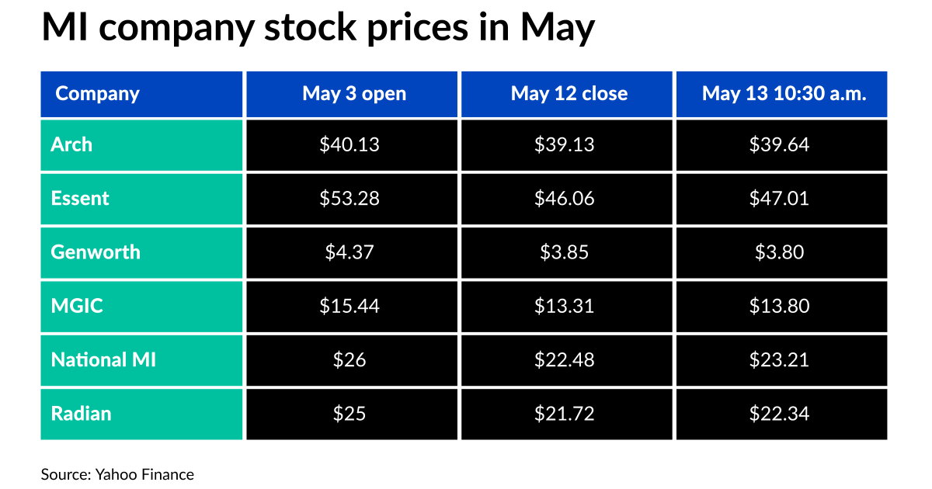Click MGIC's May 3 open price $15.44

tap(349, 306)
